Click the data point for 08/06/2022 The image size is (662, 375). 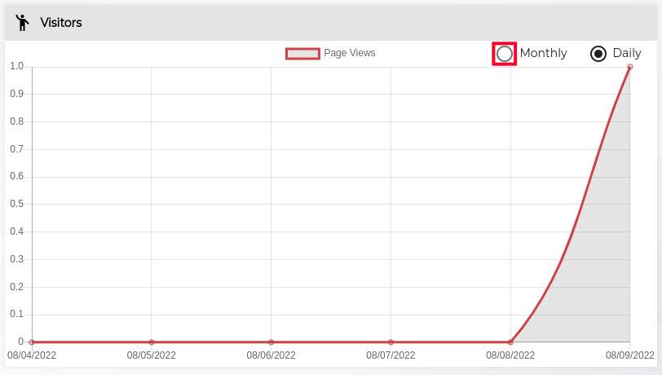coord(271,342)
